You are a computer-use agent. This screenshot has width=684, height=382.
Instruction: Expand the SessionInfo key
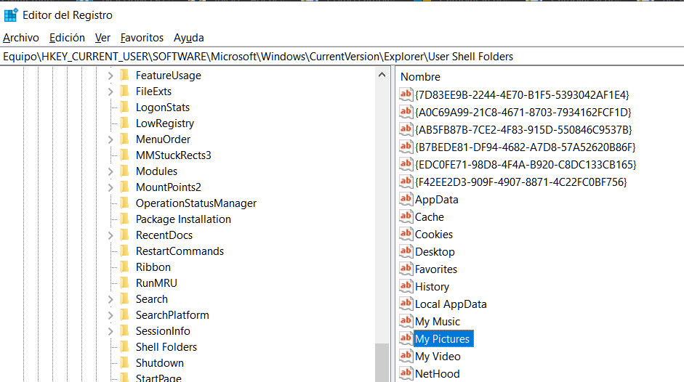tap(110, 331)
